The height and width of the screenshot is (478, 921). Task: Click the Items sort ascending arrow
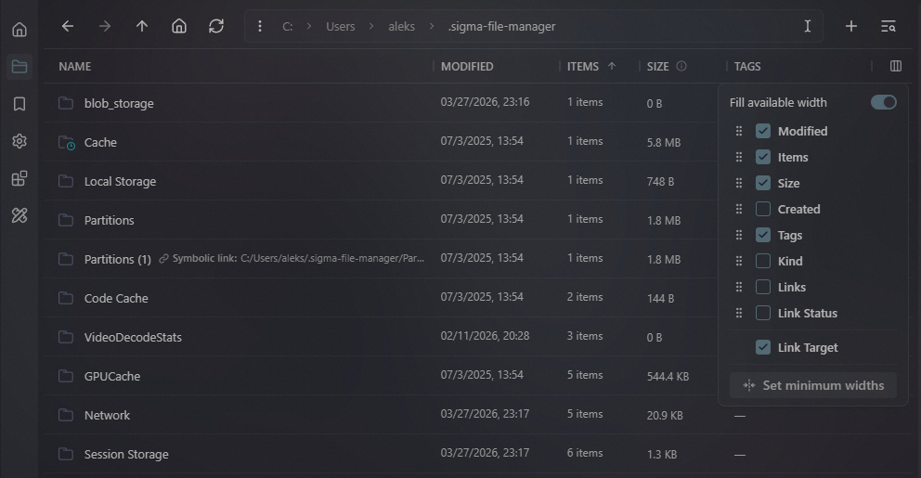click(612, 66)
